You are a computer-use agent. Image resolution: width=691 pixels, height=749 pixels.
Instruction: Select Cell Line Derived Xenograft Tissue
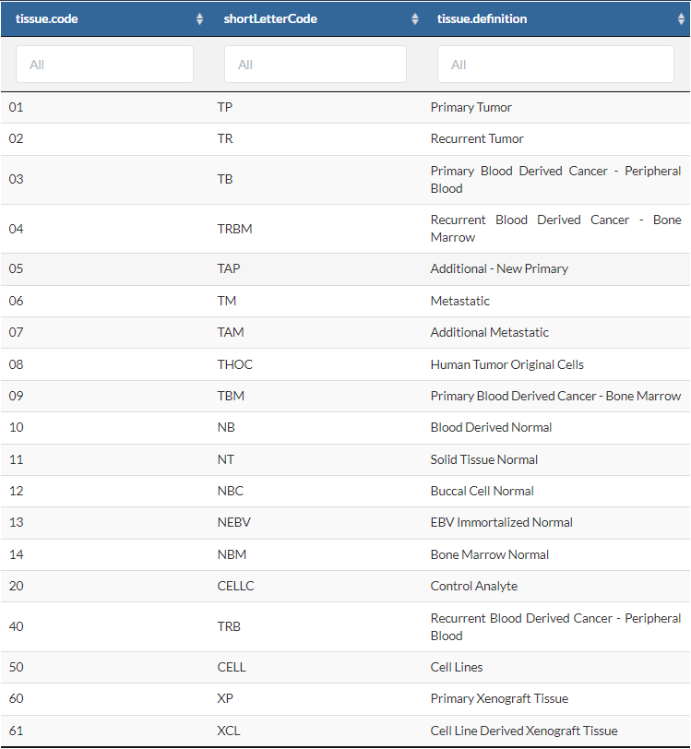click(524, 731)
